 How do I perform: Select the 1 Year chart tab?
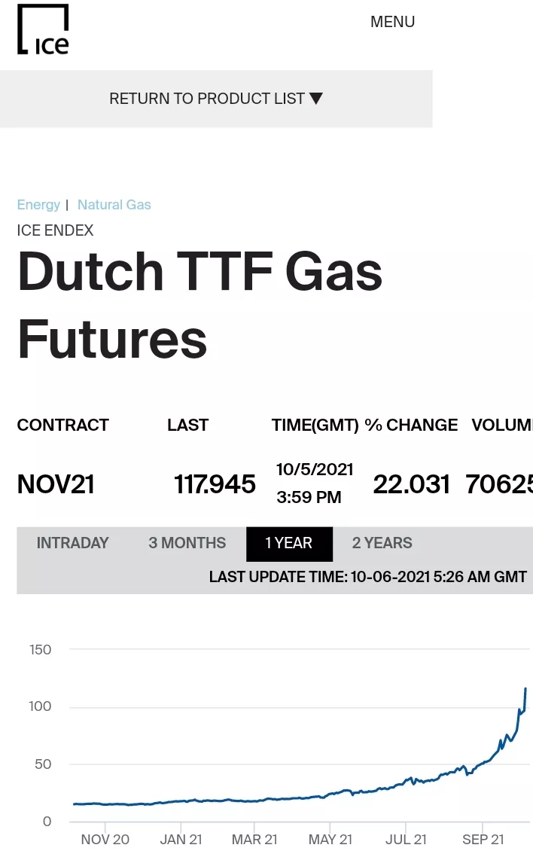coord(289,543)
